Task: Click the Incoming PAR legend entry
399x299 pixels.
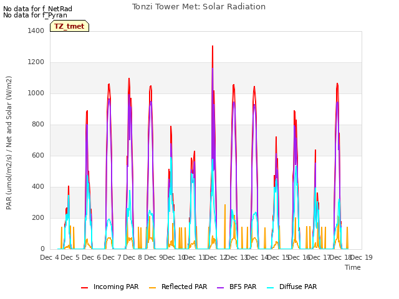Action: click(110, 287)
